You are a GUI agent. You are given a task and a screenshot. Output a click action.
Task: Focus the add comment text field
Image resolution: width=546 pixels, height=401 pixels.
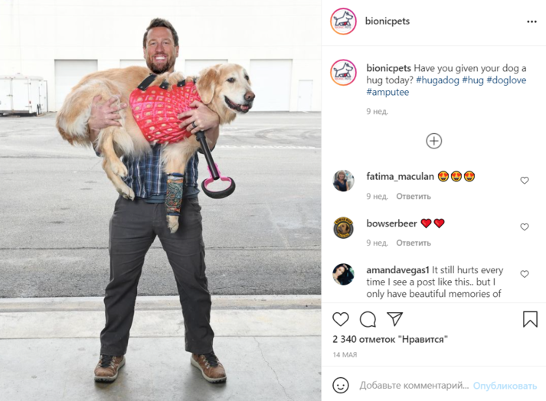point(414,386)
